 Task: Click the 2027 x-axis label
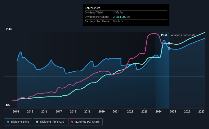pos(201,111)
